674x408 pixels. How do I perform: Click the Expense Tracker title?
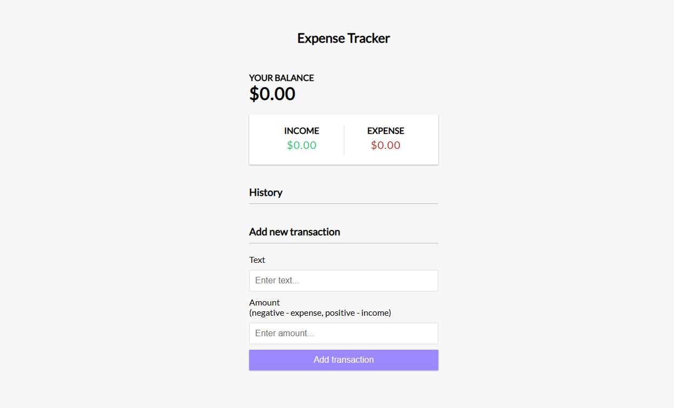point(343,38)
